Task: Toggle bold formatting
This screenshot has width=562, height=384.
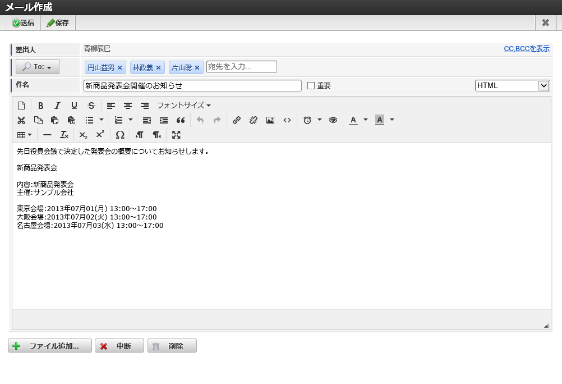Action: click(x=40, y=106)
